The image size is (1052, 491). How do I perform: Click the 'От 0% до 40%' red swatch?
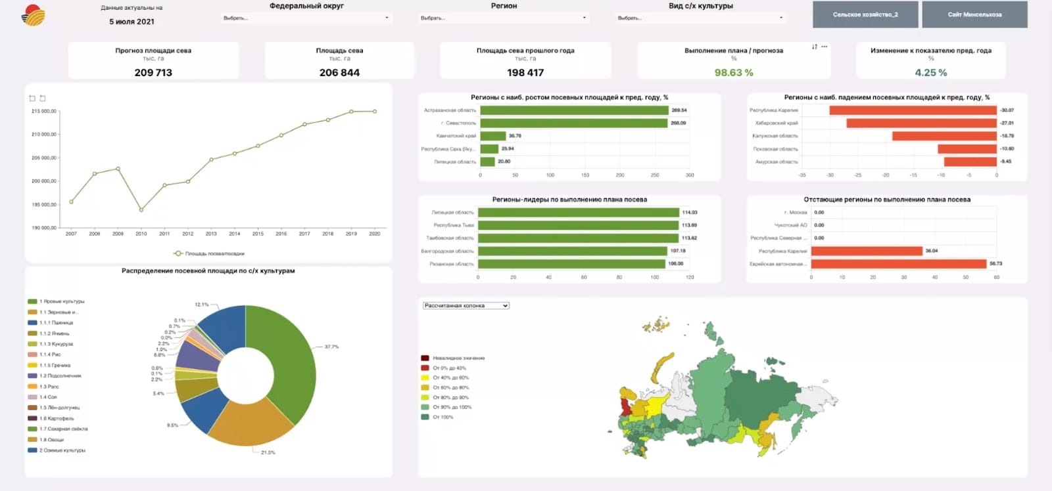(425, 368)
